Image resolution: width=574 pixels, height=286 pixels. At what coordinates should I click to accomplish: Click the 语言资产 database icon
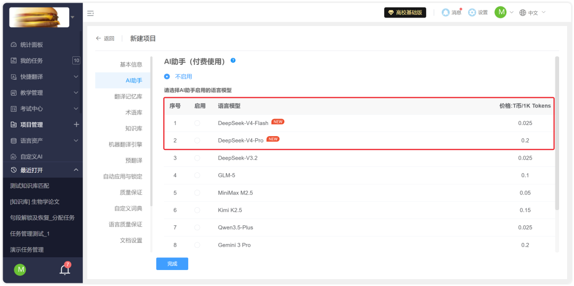pos(13,141)
